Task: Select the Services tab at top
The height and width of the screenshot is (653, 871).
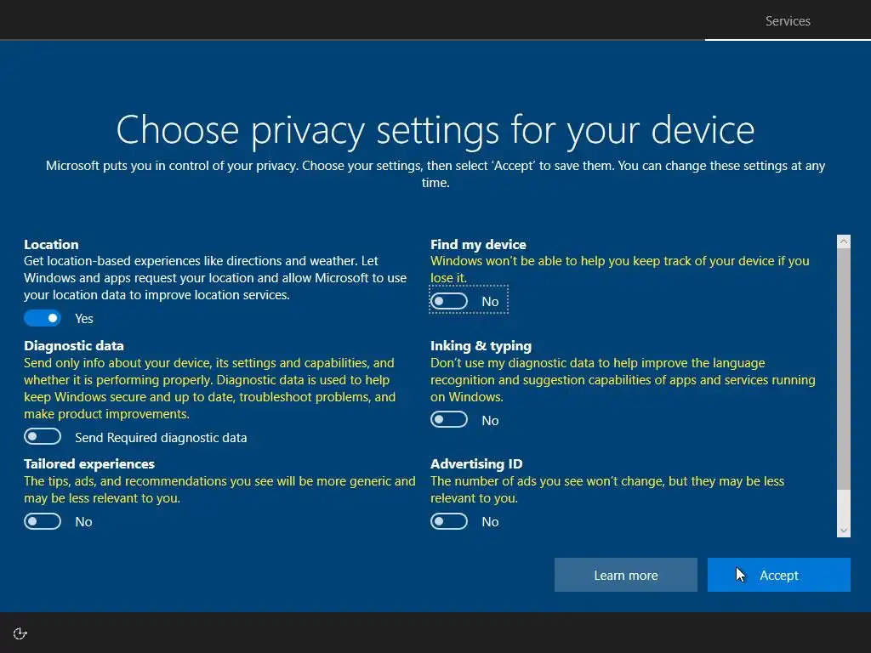Action: pos(788,21)
